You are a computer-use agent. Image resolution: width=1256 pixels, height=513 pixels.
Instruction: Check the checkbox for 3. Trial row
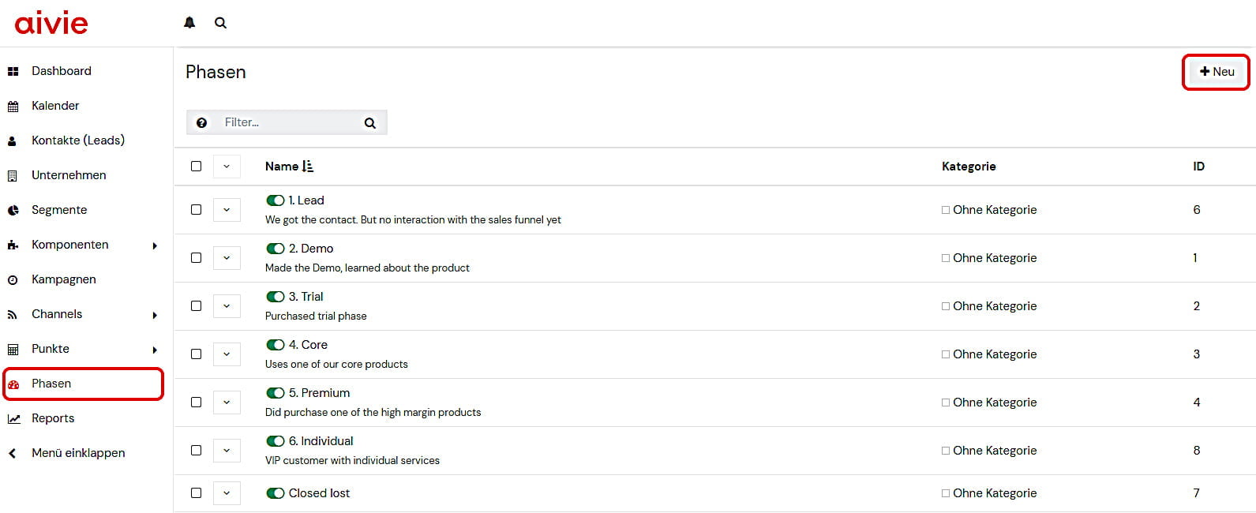[196, 306]
